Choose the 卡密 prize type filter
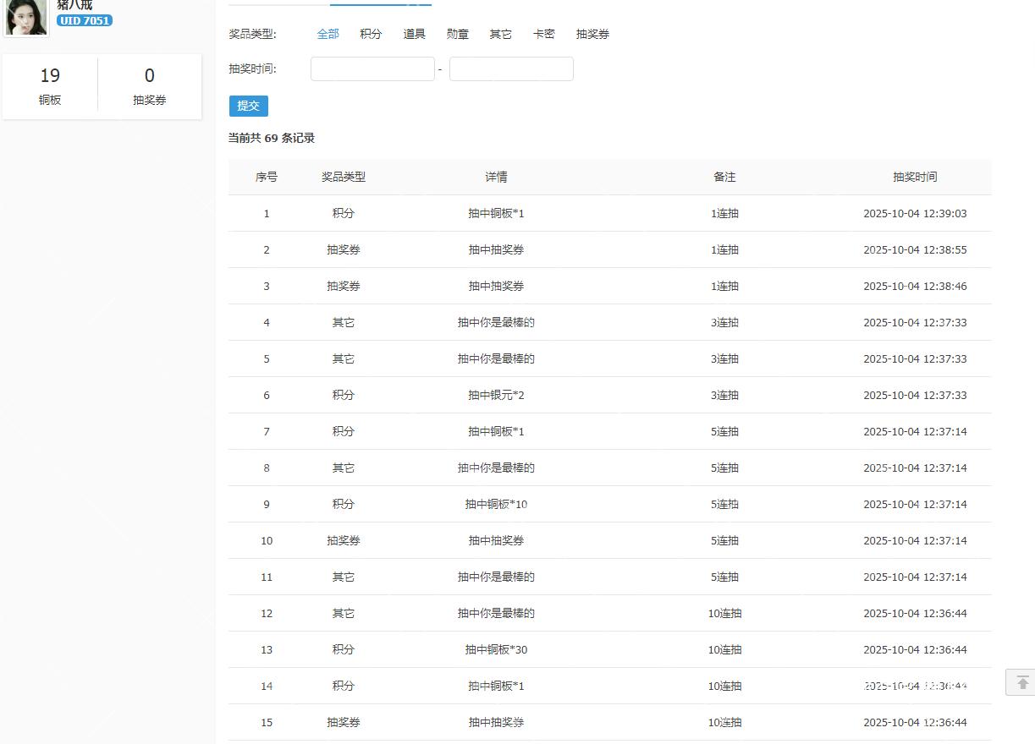The width and height of the screenshot is (1035, 744). [543, 35]
